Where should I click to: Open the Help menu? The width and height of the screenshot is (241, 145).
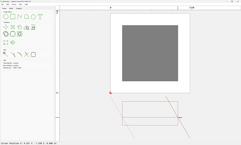pyautogui.click(x=27, y=5)
